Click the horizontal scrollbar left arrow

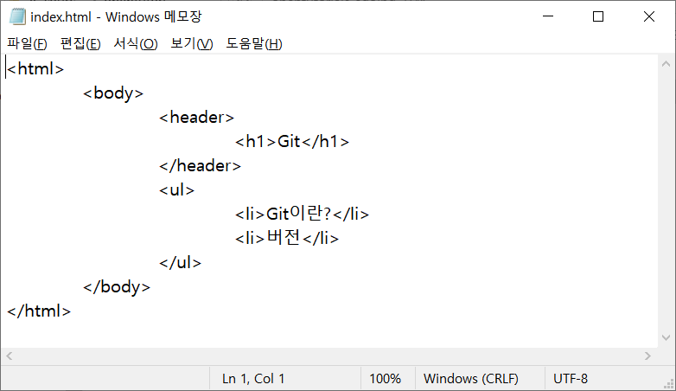pyautogui.click(x=9, y=356)
